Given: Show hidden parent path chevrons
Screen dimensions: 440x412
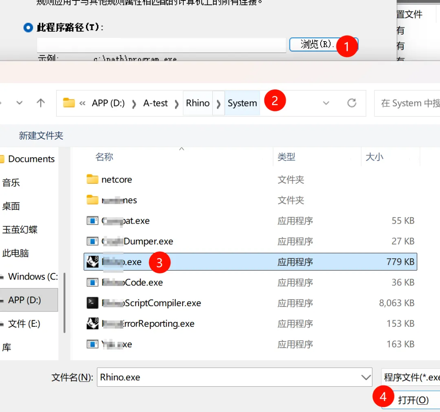Looking at the screenshot, I should [82, 103].
